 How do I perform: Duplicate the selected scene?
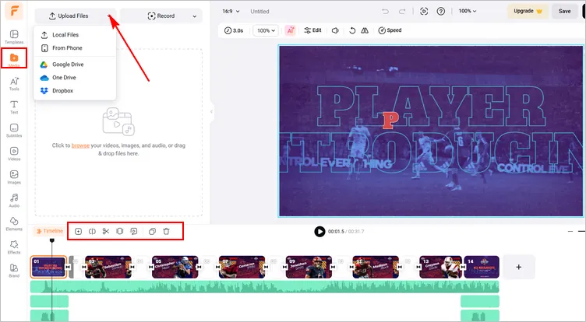tap(152, 231)
